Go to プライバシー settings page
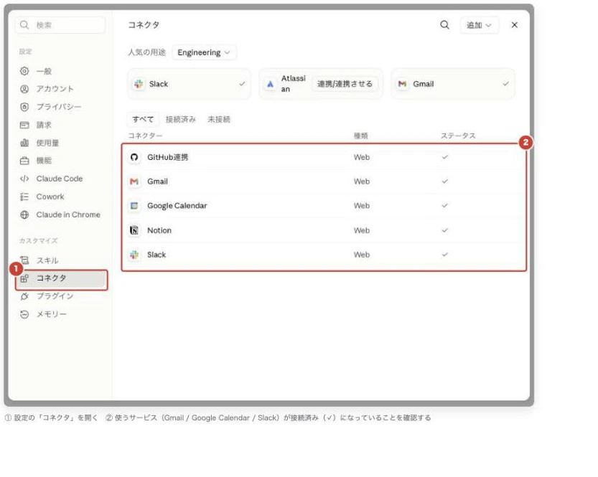 (x=59, y=107)
